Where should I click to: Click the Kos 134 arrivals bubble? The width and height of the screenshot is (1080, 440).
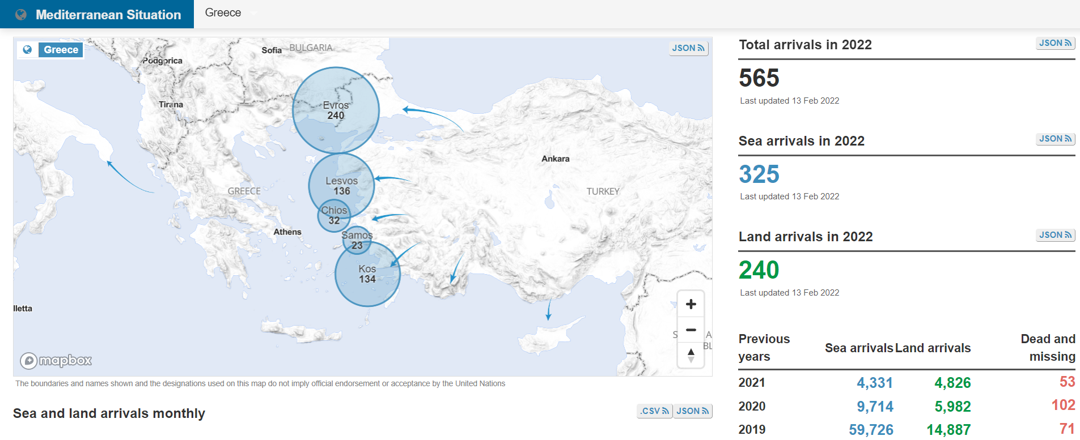(367, 274)
